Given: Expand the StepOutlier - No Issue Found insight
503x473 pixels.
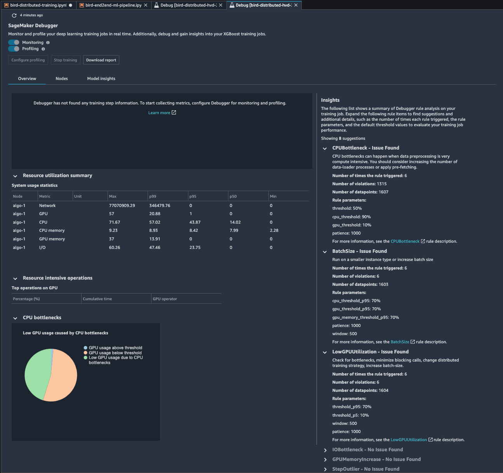Looking at the screenshot, I should click(x=325, y=470).
